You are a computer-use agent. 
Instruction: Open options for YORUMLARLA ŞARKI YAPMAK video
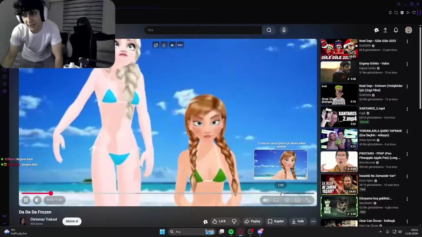(407, 131)
